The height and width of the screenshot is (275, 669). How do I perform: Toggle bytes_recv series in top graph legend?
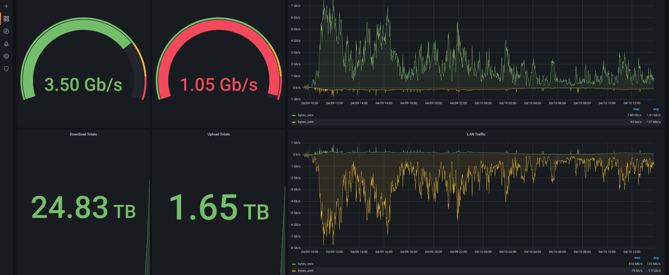tap(306, 115)
